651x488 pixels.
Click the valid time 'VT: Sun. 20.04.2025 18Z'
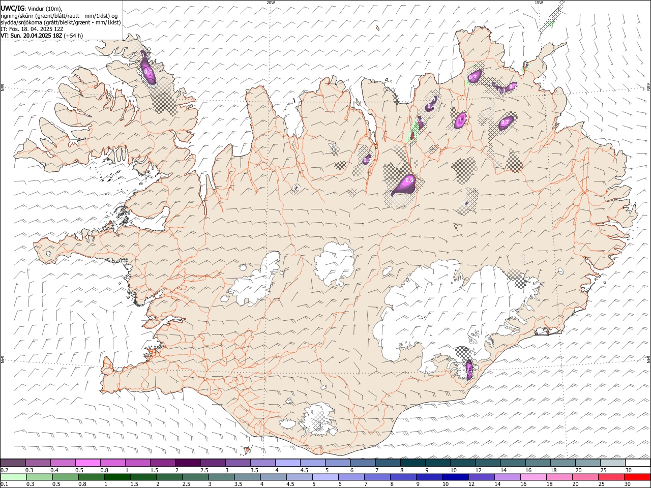[32, 36]
